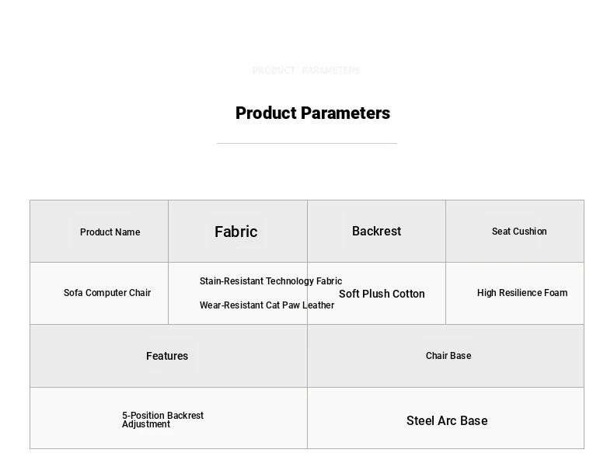614x460 pixels.
Task: Click the word Adjustment in features cell
Action: (146, 424)
